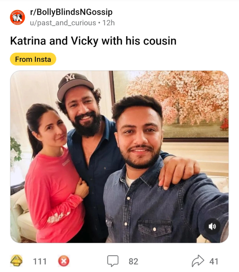
Task: Open comments via the speech bubble icon
Action: pos(113,261)
